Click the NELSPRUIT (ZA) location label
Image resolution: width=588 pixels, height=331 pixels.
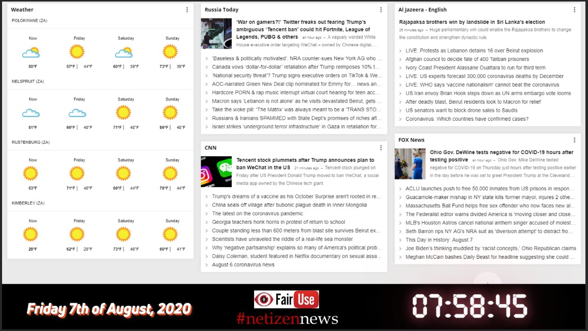pyautogui.click(x=28, y=81)
